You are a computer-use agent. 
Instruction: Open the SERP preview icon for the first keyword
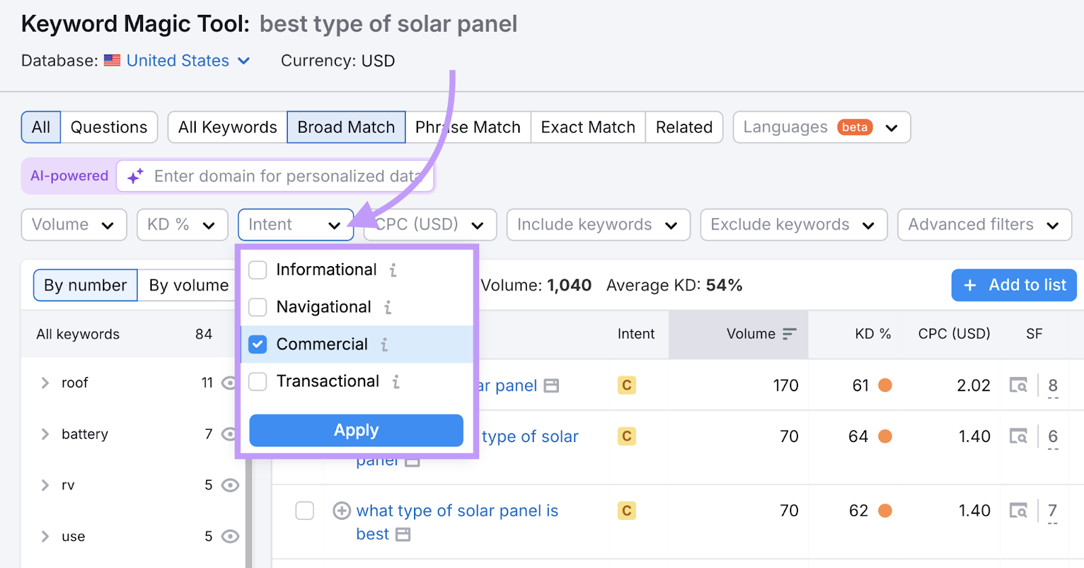[1018, 385]
